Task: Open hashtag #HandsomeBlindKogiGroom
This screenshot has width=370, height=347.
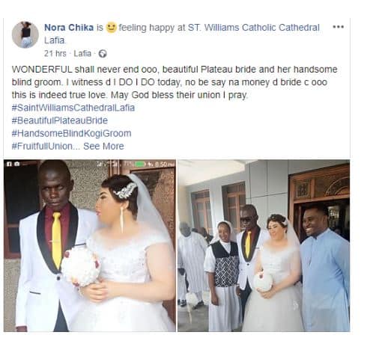Action: click(x=71, y=133)
